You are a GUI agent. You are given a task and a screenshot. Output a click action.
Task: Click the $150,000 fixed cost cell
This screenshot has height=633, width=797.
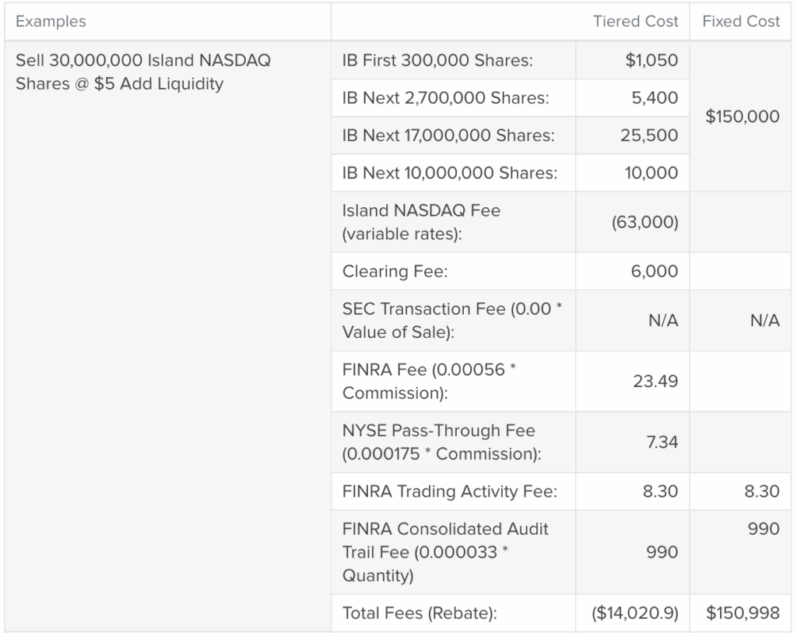[742, 117]
